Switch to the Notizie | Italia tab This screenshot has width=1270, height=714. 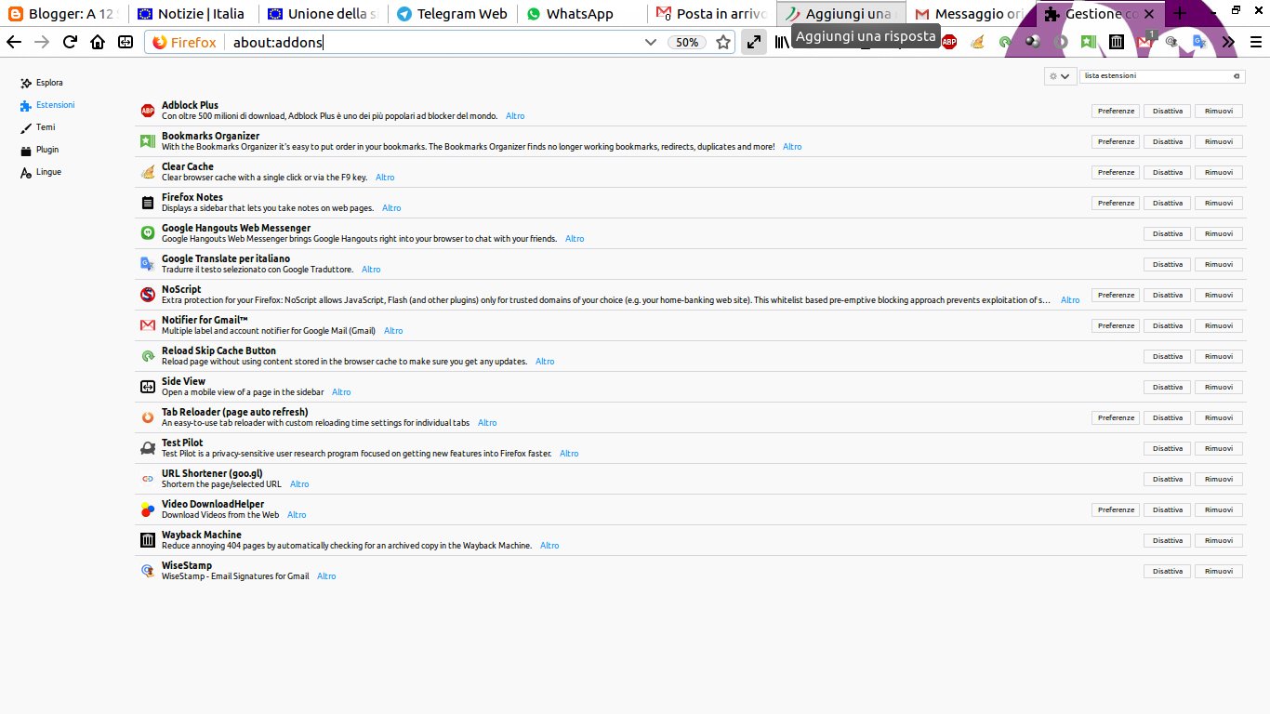(x=193, y=13)
